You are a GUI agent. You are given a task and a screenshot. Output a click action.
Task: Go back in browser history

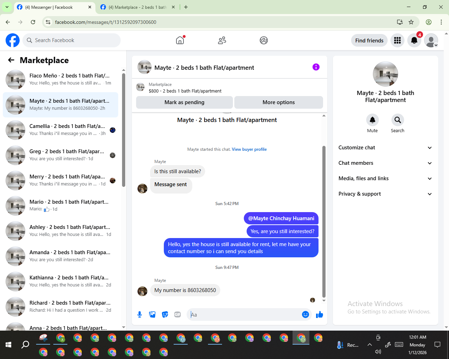(8, 22)
